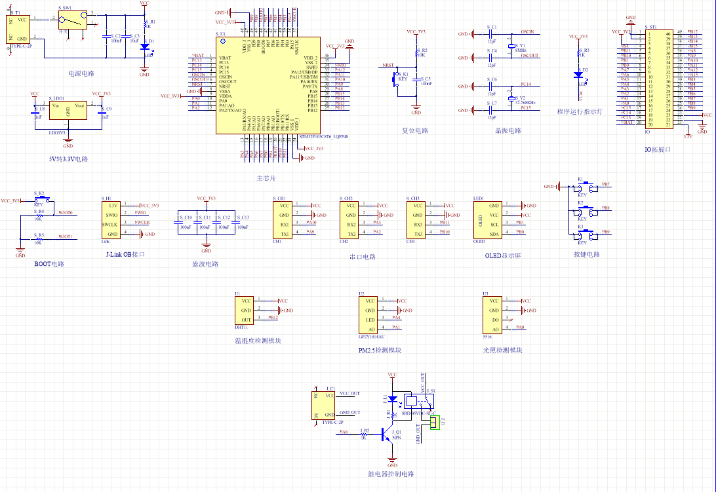Select the S_CH1 serial header
The width and height of the screenshot is (716, 492).
click(x=282, y=220)
